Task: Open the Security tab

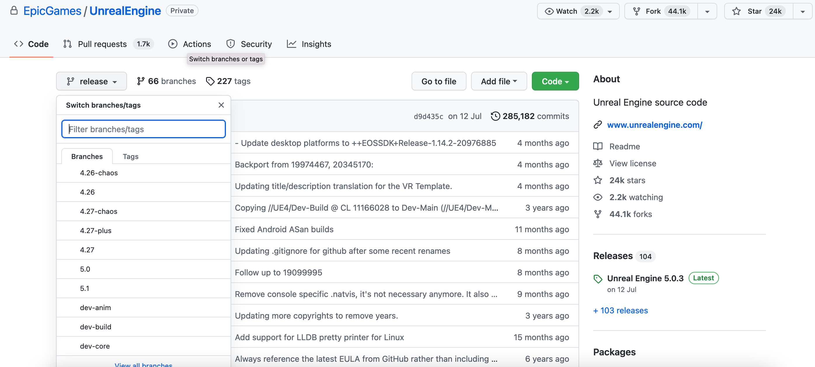Action: click(x=249, y=44)
